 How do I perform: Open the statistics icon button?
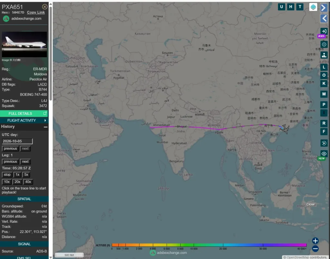point(324,55)
